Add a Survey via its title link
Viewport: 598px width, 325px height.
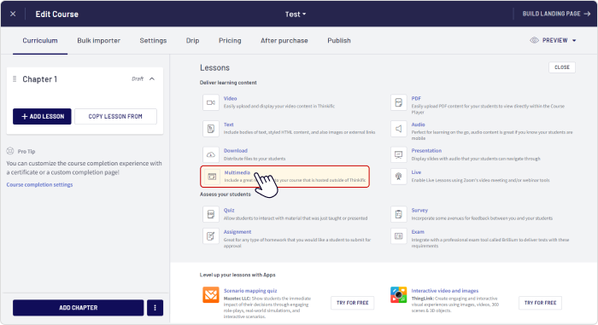click(x=419, y=211)
